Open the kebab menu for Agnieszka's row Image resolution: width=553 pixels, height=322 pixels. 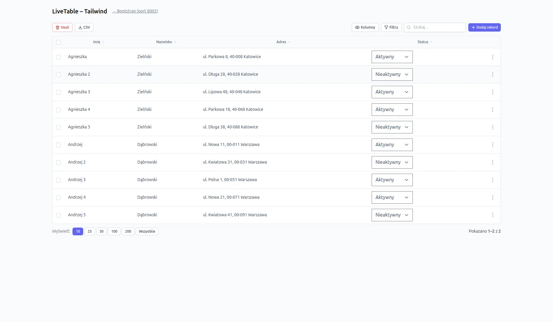[493, 57]
